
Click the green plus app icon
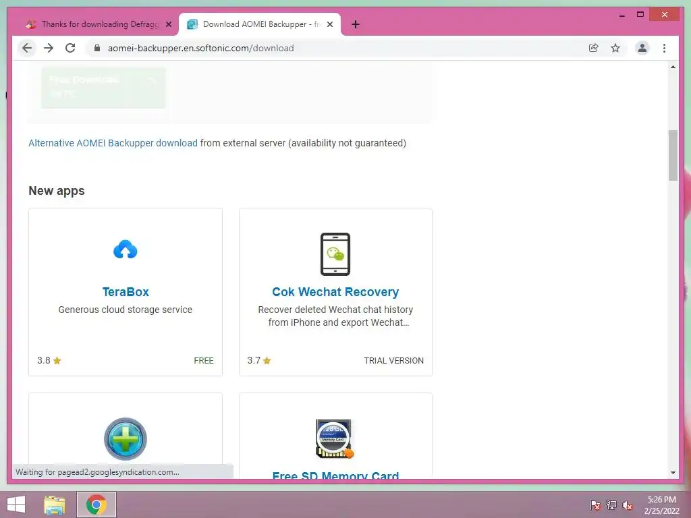click(x=125, y=439)
